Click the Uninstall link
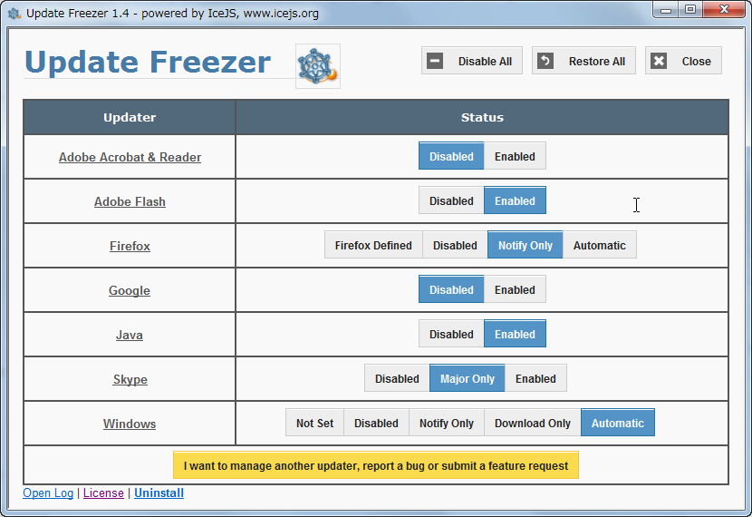 (159, 493)
